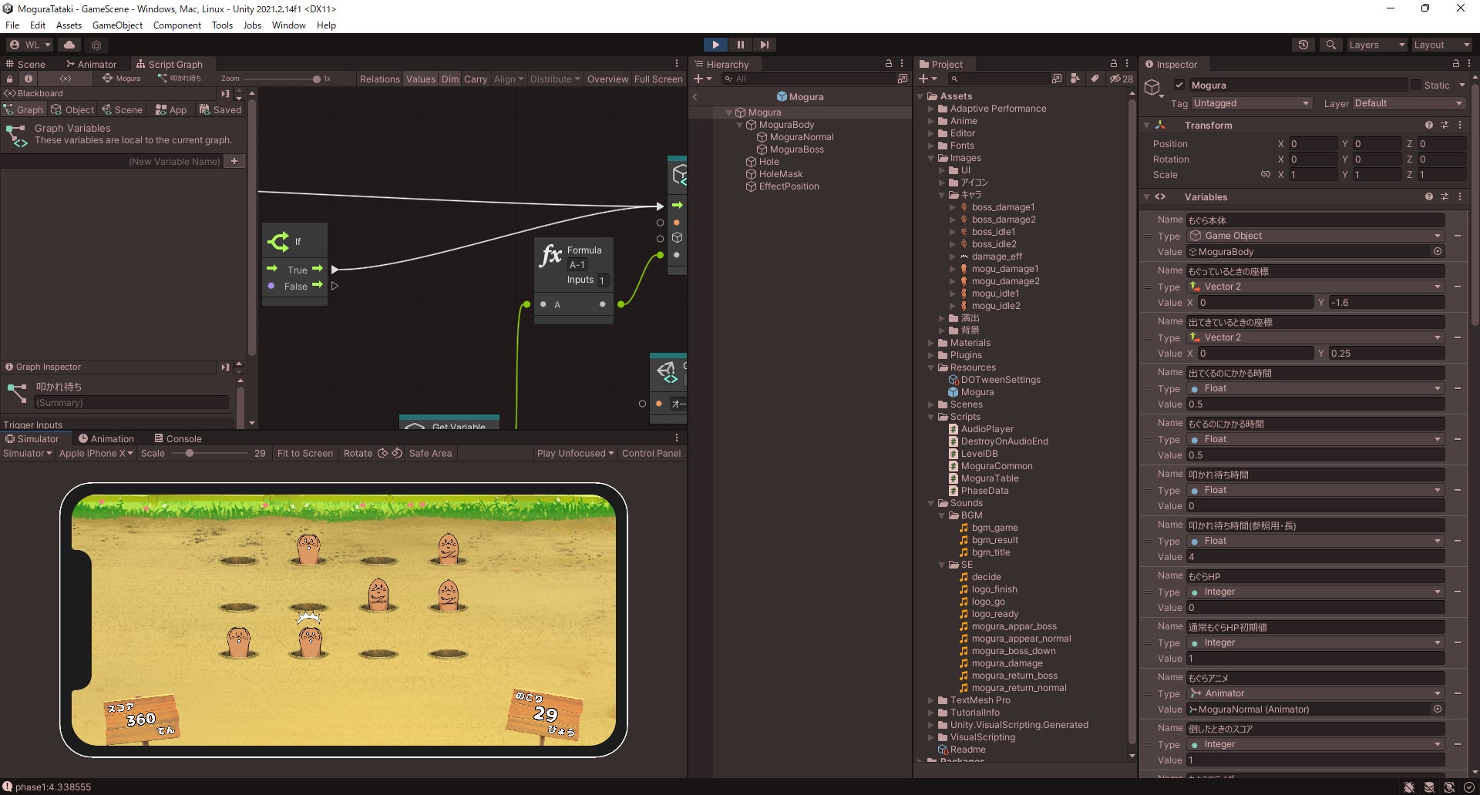This screenshot has height=795, width=1480.
Task: Collapse the MoguraBody hierarchy item
Action: pyautogui.click(x=740, y=125)
